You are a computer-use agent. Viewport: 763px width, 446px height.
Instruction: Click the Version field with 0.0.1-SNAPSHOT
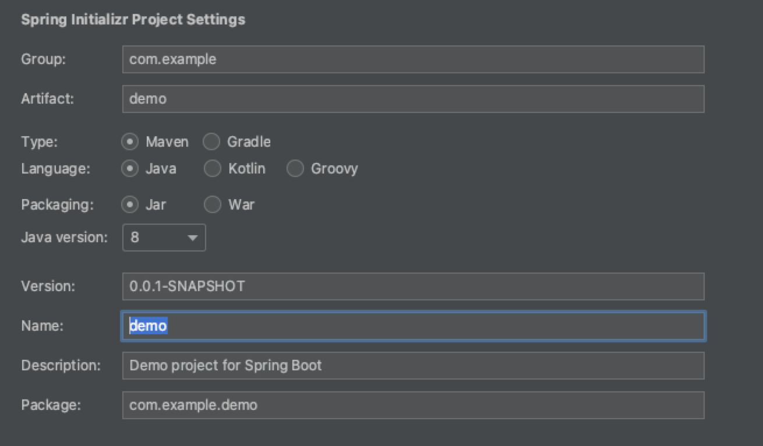[413, 286]
